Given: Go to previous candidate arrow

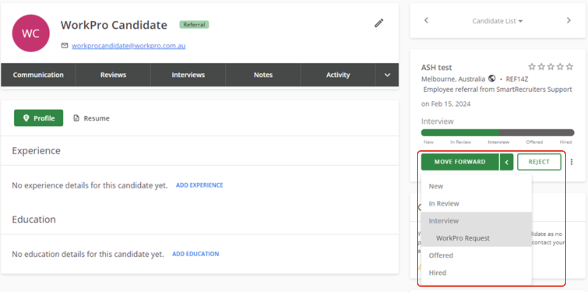Looking at the screenshot, I should click(426, 20).
